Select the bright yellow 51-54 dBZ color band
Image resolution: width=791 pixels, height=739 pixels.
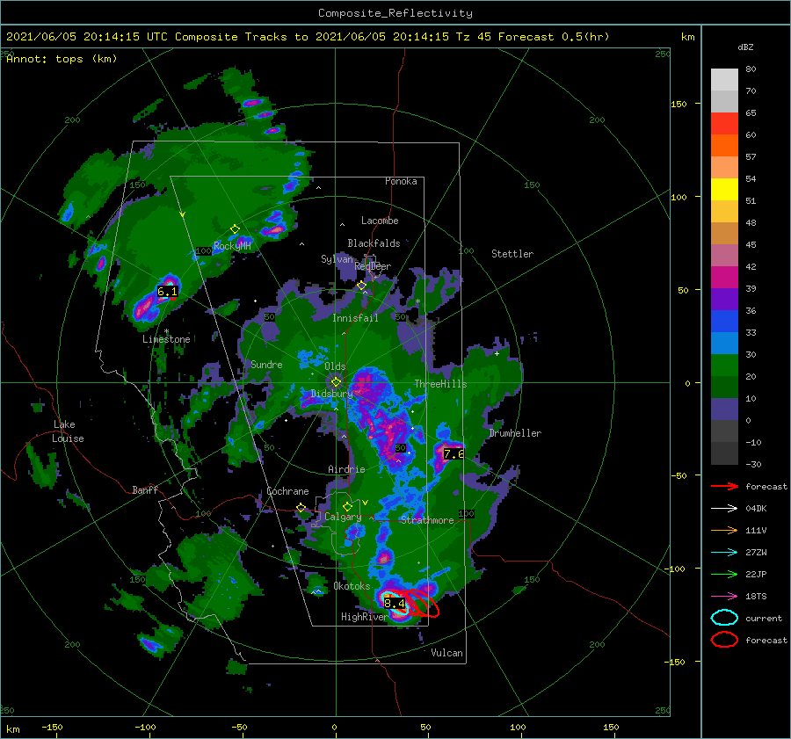[724, 189]
